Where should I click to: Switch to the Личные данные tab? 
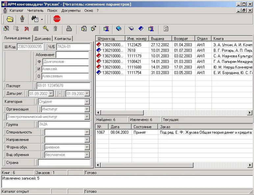tap(17, 38)
